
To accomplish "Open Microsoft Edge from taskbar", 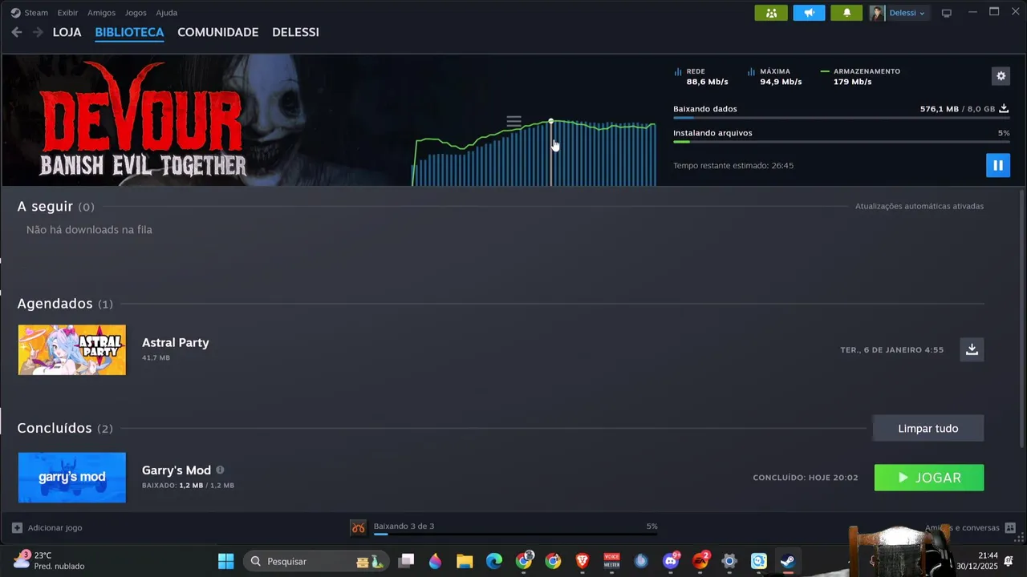I will point(494,561).
